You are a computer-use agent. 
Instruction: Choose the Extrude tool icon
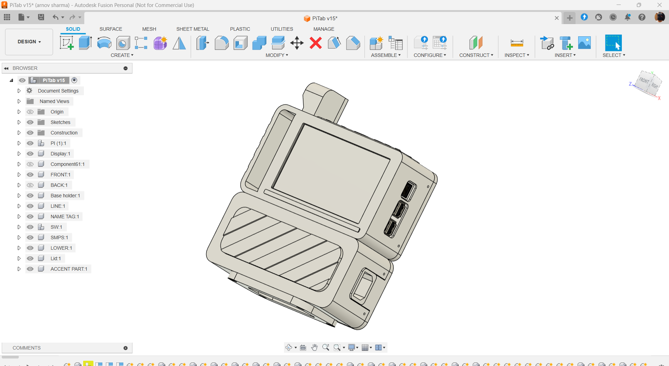click(x=85, y=43)
